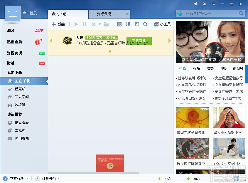
Task: Click the 点击登录 login avatar
Action: coord(12,14)
